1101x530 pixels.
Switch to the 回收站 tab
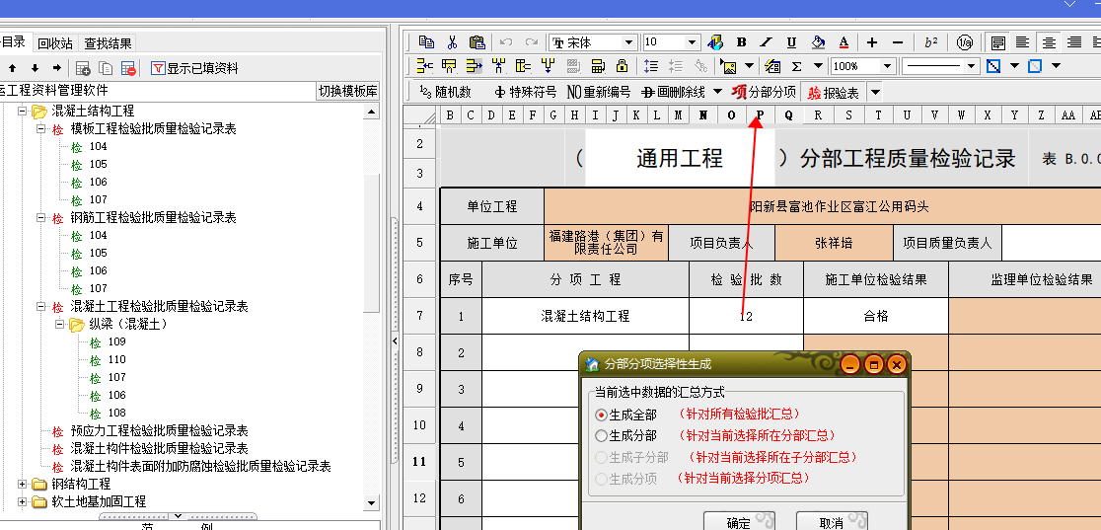coord(55,42)
